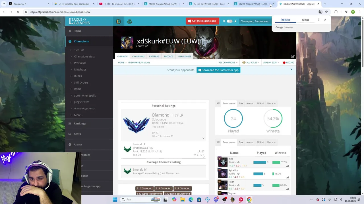Click the summoner profile avatar icon

(127, 43)
